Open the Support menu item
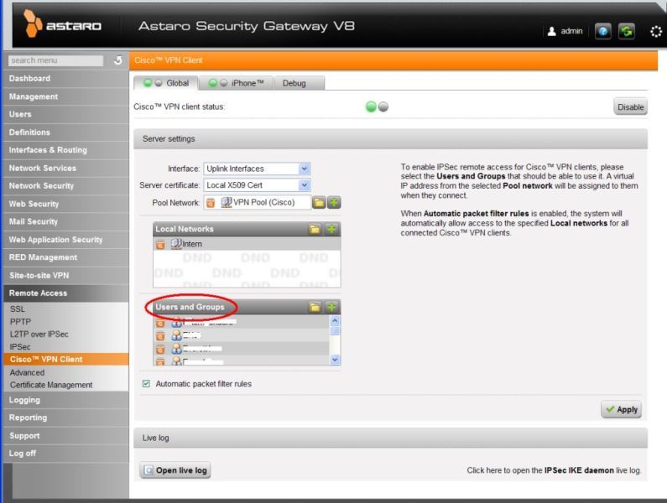Viewport: 667px width, 503px height. pyautogui.click(x=66, y=436)
